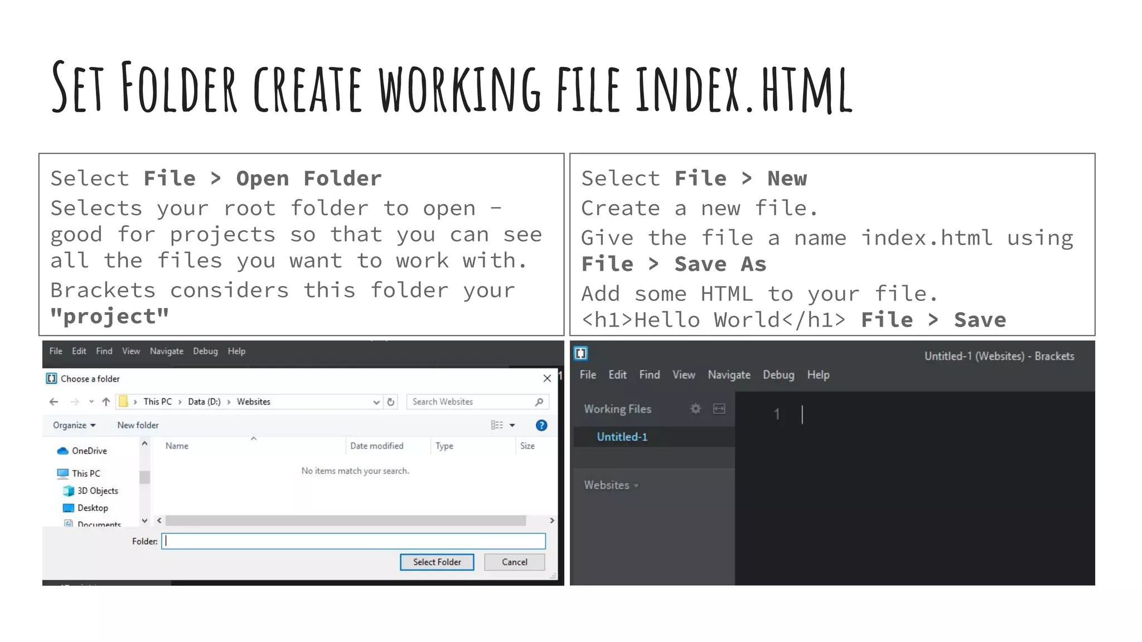This screenshot has width=1142, height=642.
Task: Open Edit menu in Untitled-1 Brackets window
Action: click(x=617, y=375)
